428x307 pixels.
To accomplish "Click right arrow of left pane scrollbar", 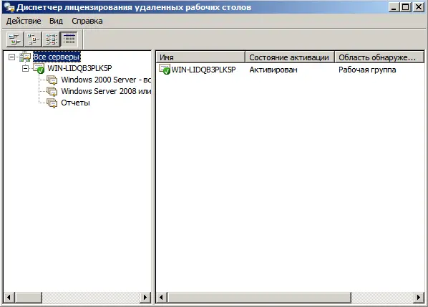I will [x=145, y=297].
